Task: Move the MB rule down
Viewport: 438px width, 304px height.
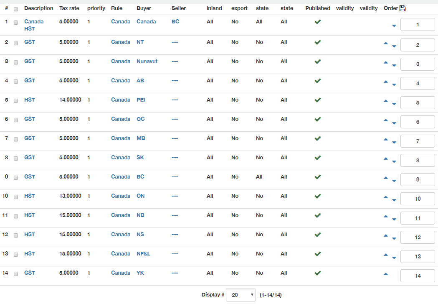Action: [394, 142]
